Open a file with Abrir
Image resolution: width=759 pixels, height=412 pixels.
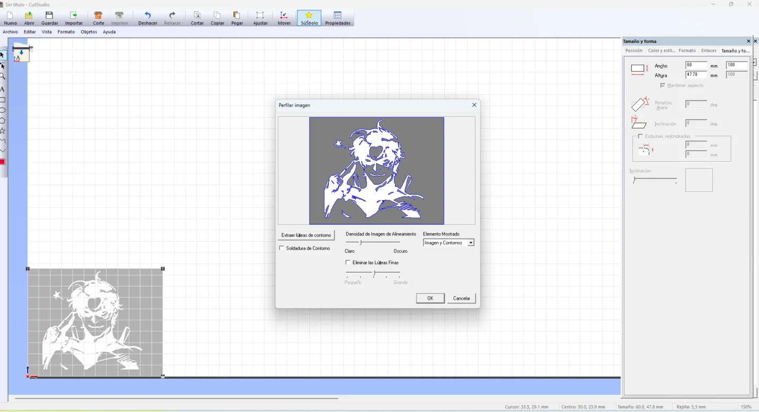29,18
